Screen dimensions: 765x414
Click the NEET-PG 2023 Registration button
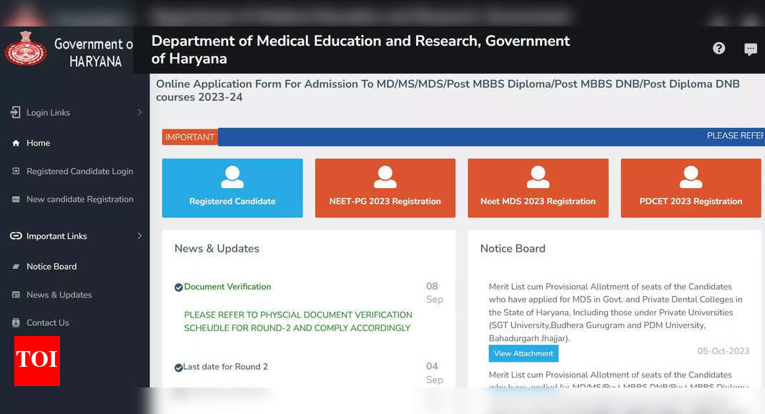[385, 188]
